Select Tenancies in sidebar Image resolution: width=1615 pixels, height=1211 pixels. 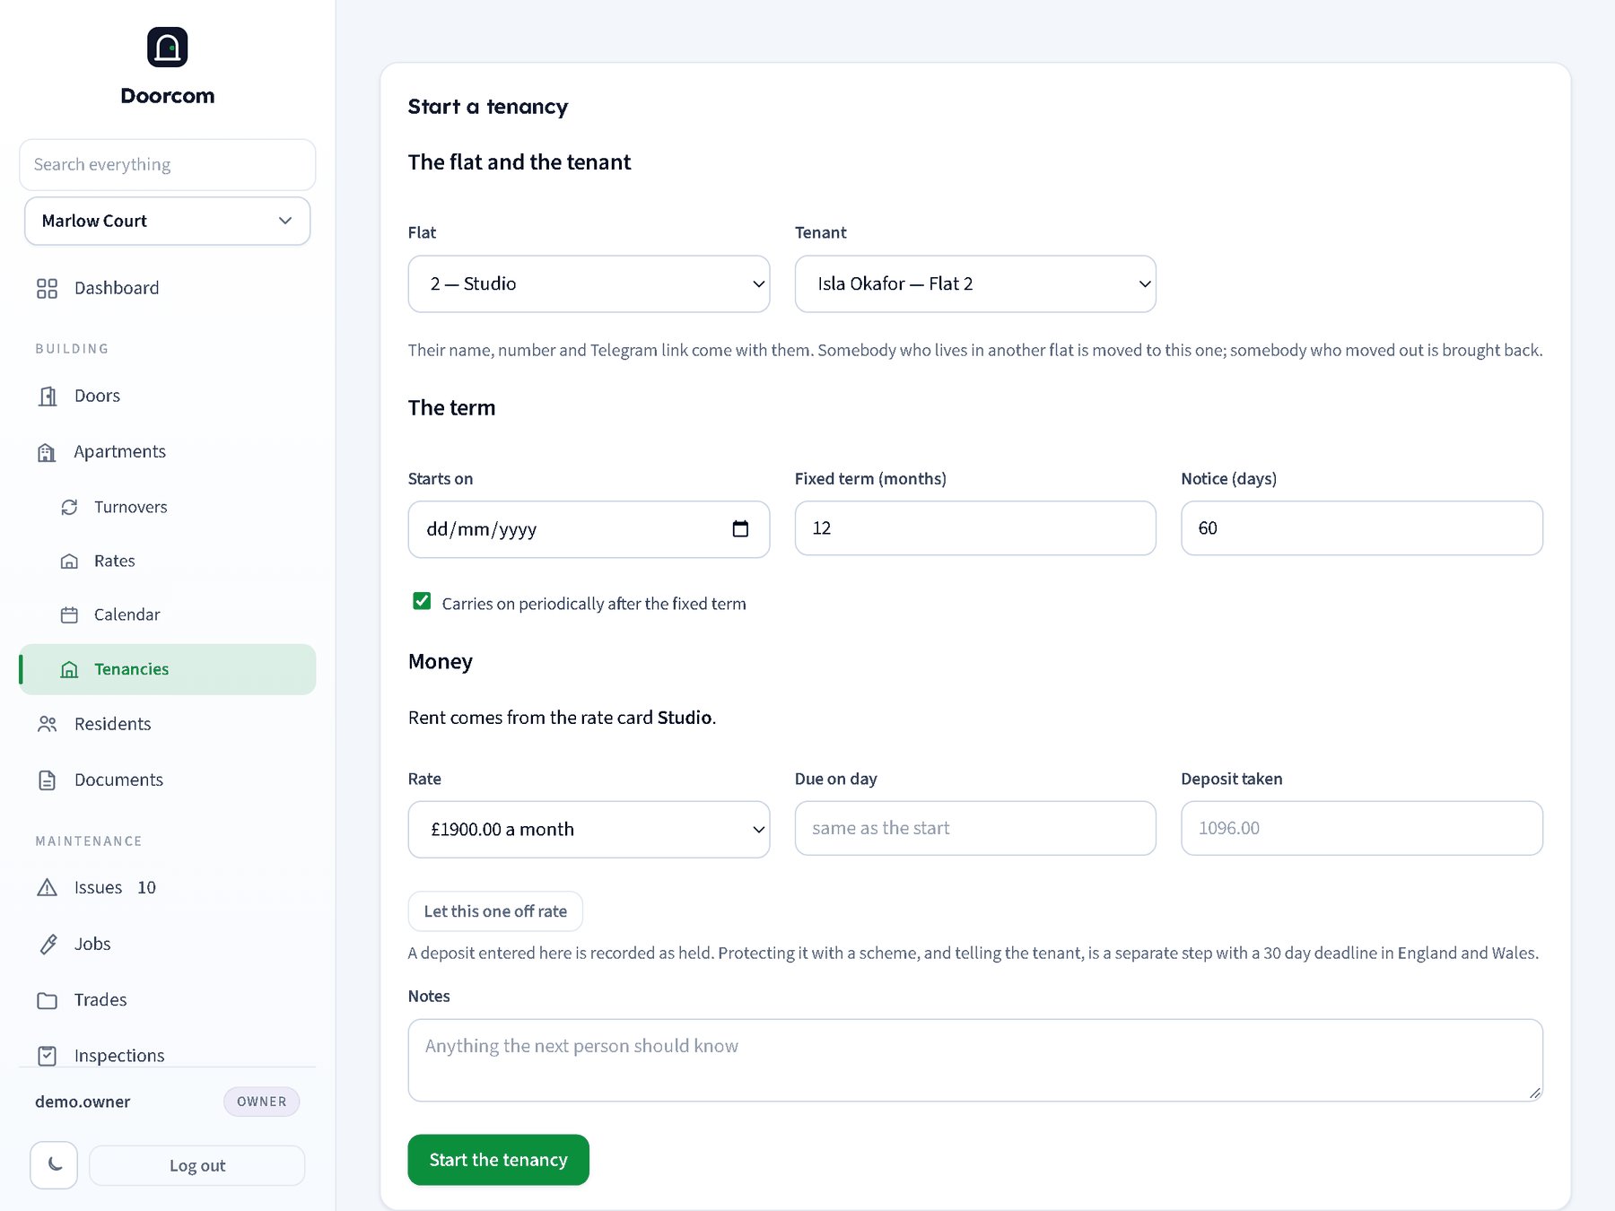pyautogui.click(x=167, y=669)
